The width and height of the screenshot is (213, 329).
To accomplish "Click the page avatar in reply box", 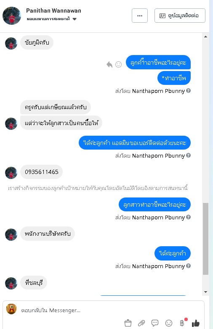I will [x=11, y=309].
